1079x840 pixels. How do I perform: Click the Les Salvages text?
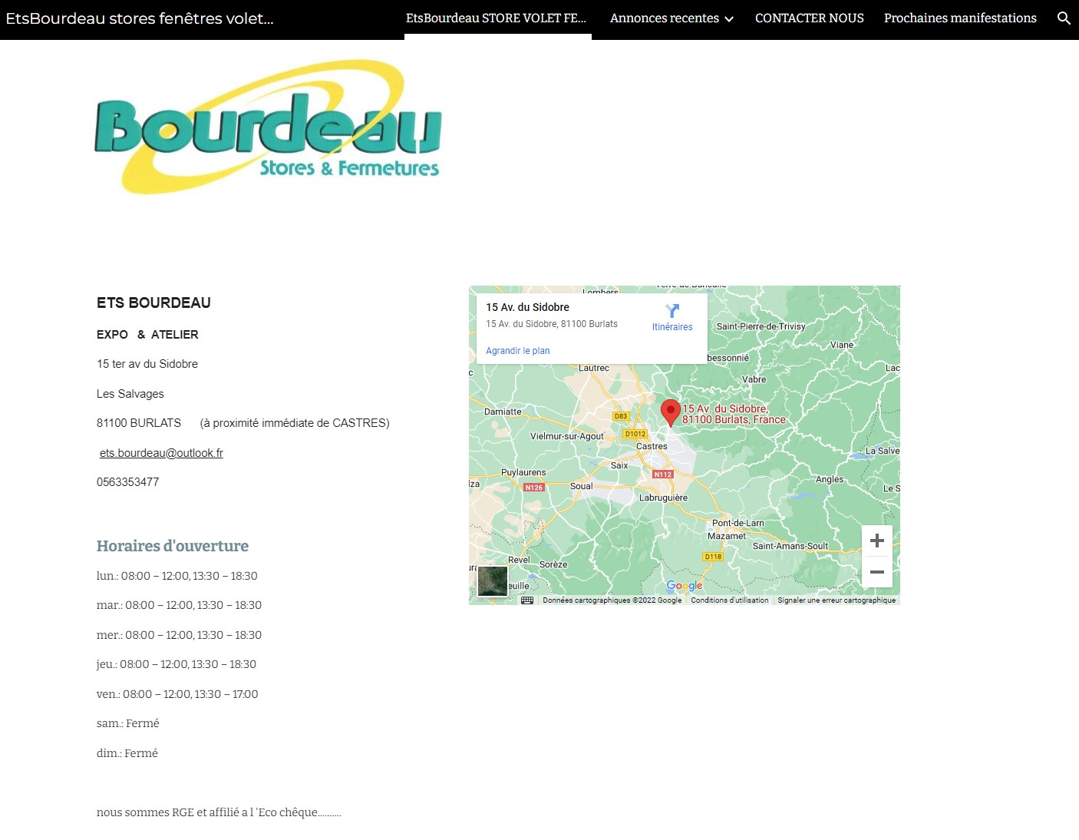pyautogui.click(x=130, y=394)
